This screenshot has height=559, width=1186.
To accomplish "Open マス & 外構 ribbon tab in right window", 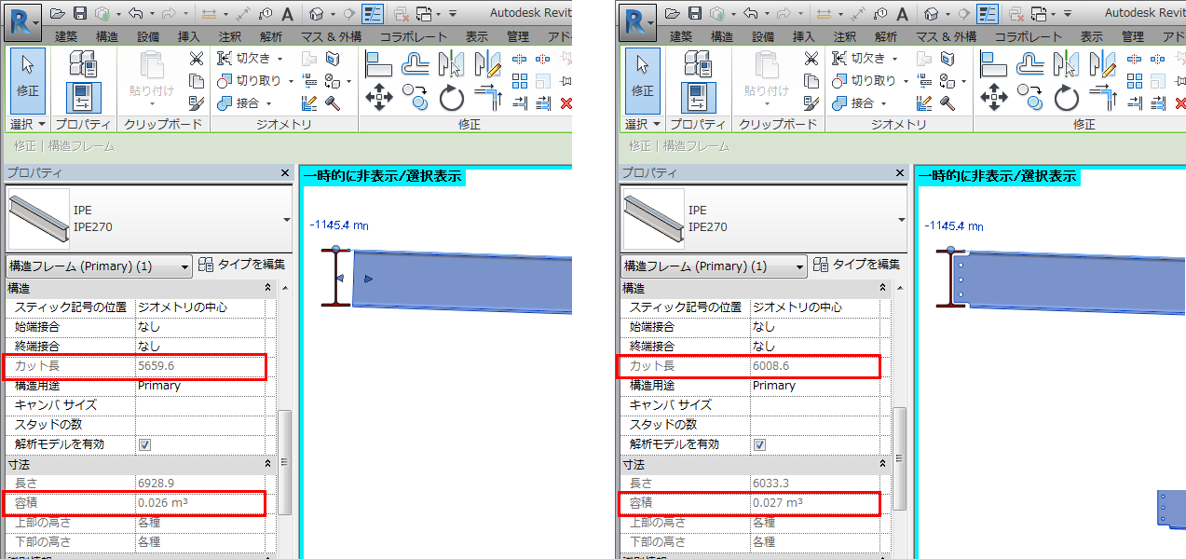I will tap(946, 36).
